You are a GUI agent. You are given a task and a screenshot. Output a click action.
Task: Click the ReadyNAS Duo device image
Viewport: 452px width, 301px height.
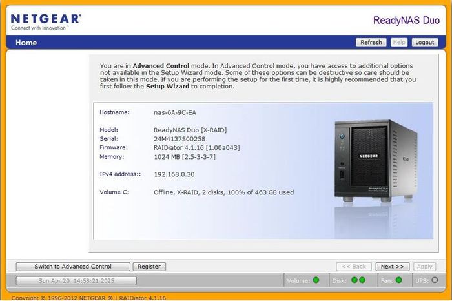(x=376, y=160)
